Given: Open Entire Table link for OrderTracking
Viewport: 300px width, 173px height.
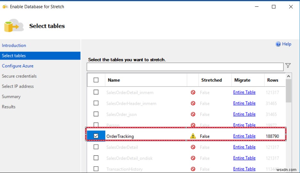Looking at the screenshot, I should (244, 136).
